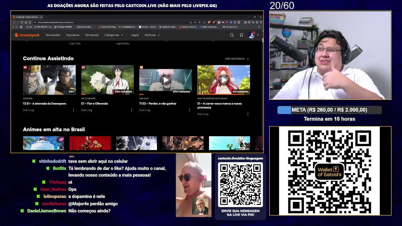
Task: Open the Crunchyroll search magnifier
Action: (232, 35)
